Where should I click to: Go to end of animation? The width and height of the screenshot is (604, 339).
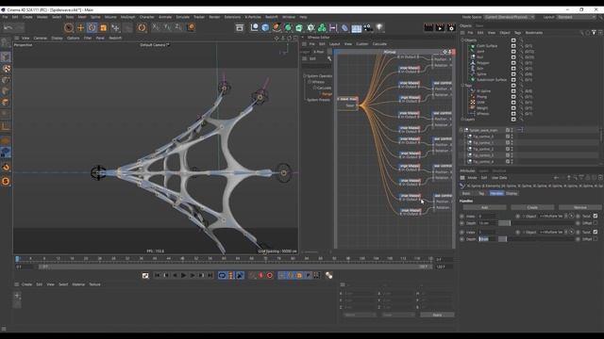pos(210,275)
